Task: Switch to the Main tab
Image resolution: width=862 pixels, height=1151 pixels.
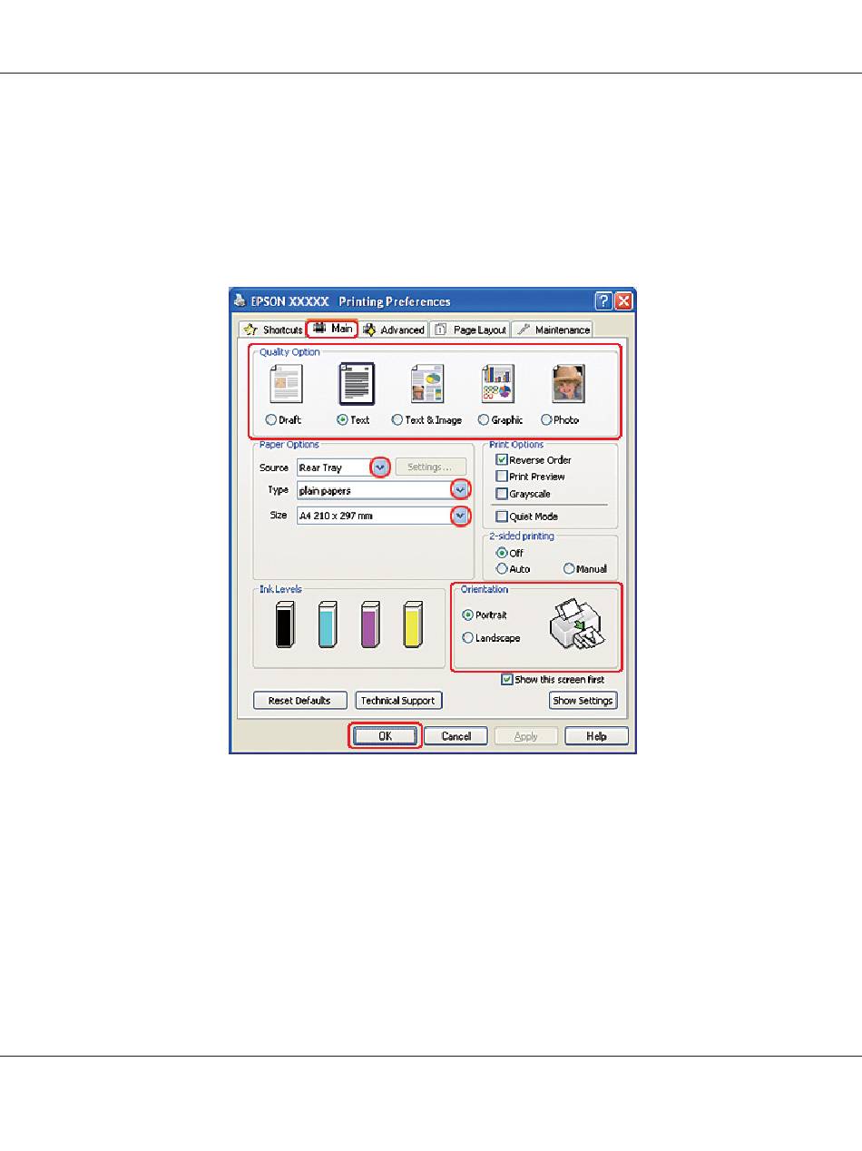Action: point(332,329)
